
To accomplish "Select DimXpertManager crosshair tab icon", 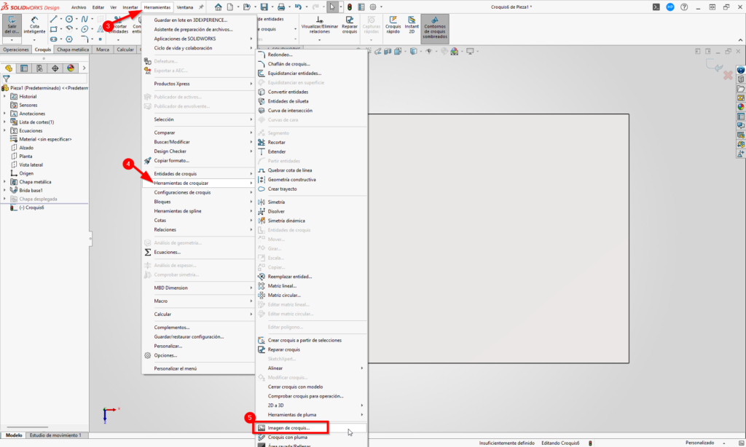I will coord(55,68).
